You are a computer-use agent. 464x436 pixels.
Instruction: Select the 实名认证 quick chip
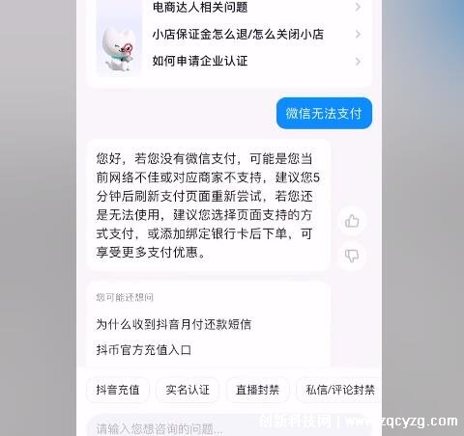point(188,390)
